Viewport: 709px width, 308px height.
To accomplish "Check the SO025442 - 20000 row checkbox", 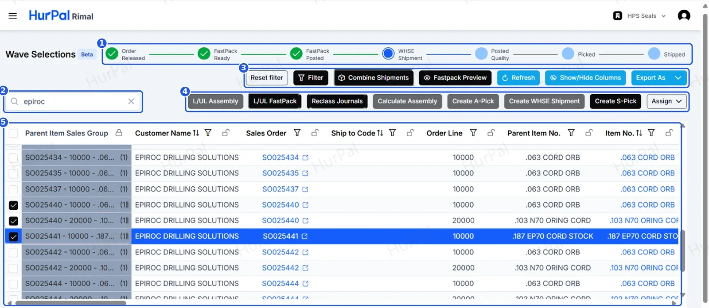I will (x=14, y=268).
